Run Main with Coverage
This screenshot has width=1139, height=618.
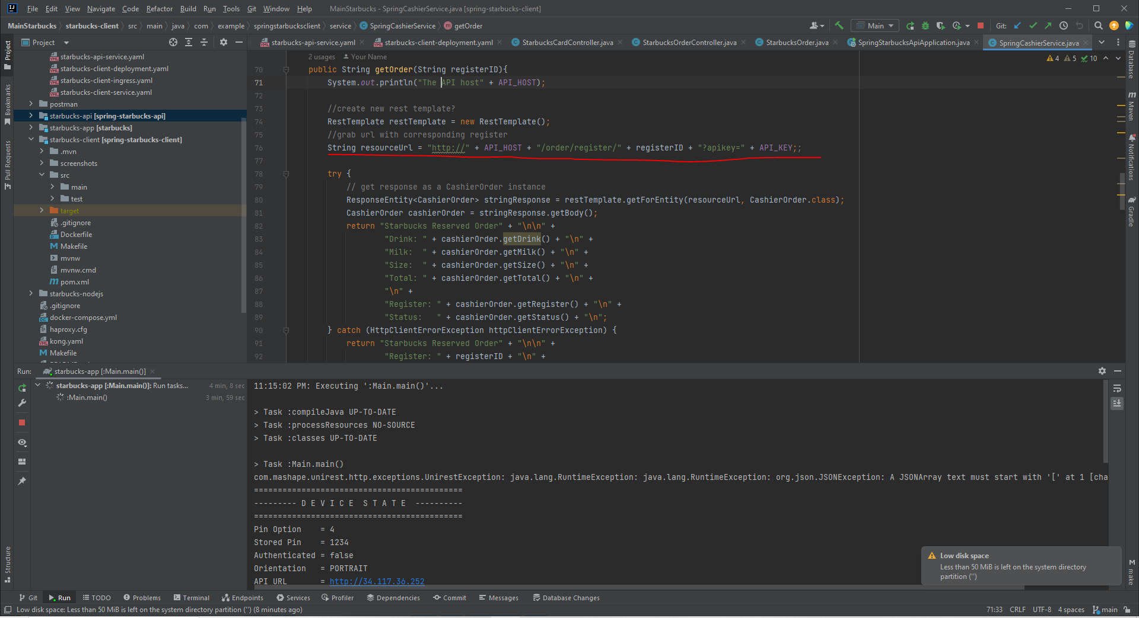coord(941,26)
